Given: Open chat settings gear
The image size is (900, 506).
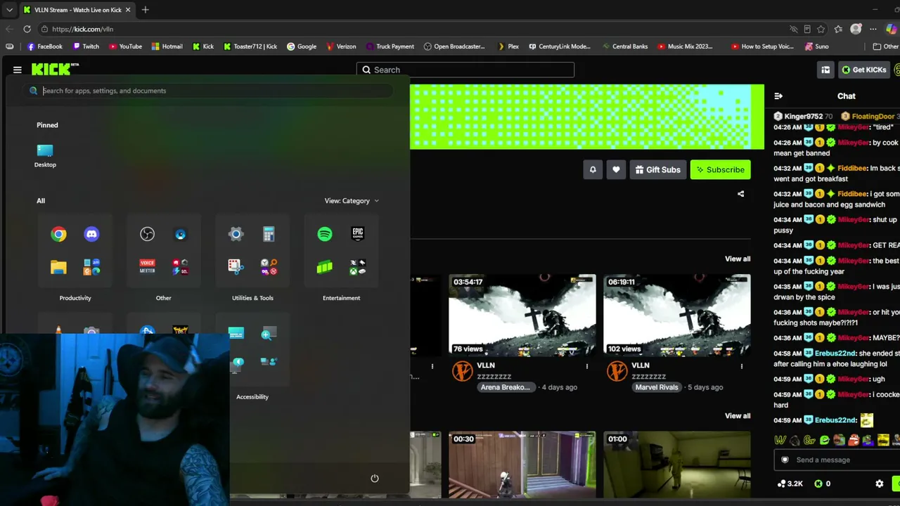Looking at the screenshot, I should point(879,484).
